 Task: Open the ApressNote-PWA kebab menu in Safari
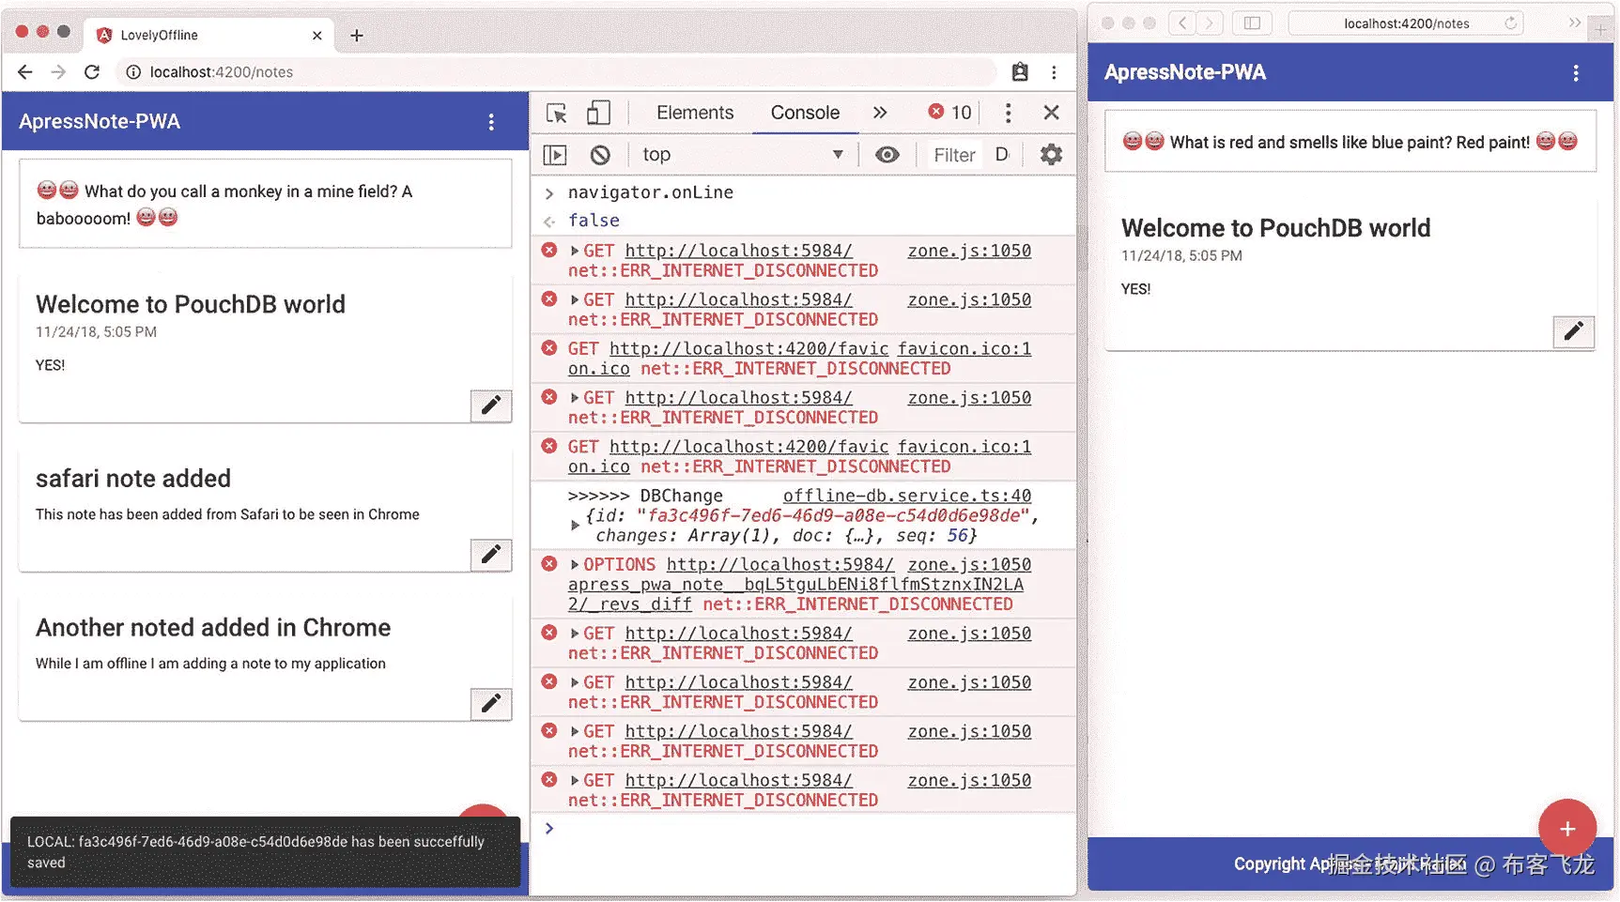pos(1576,73)
